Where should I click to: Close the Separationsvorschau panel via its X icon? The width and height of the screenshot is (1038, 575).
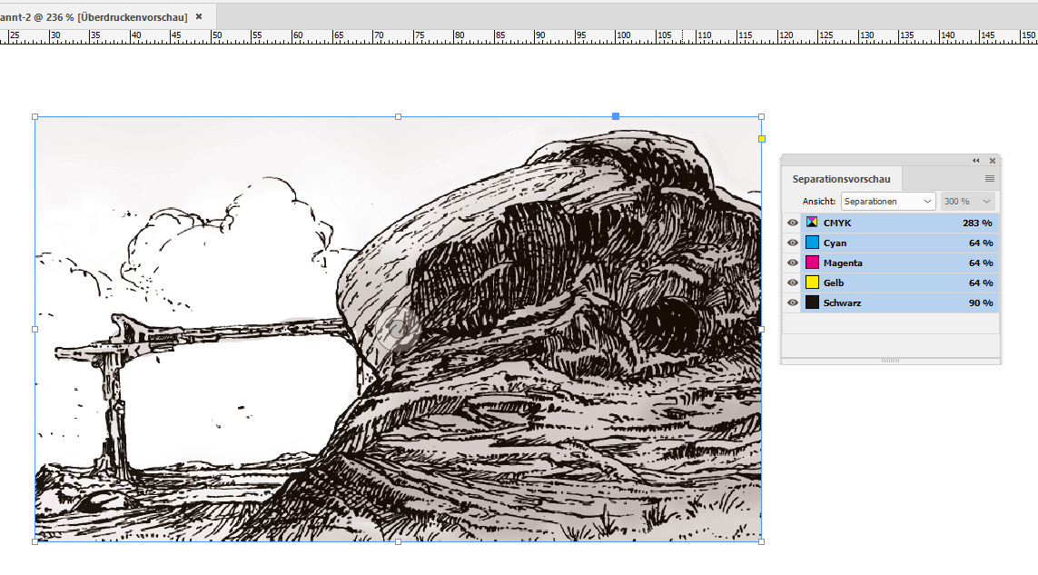pyautogui.click(x=990, y=161)
